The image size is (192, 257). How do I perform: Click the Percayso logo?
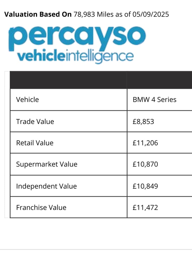[77, 45]
